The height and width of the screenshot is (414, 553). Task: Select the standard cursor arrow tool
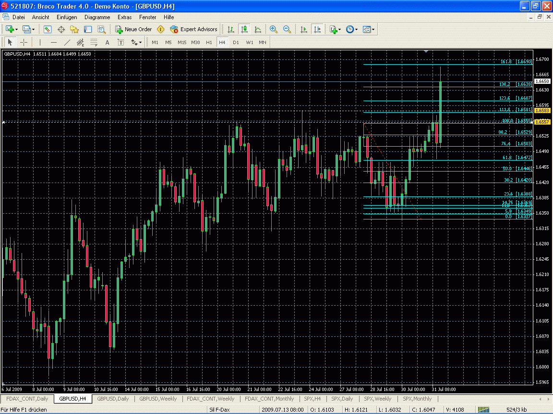[x=10, y=43]
